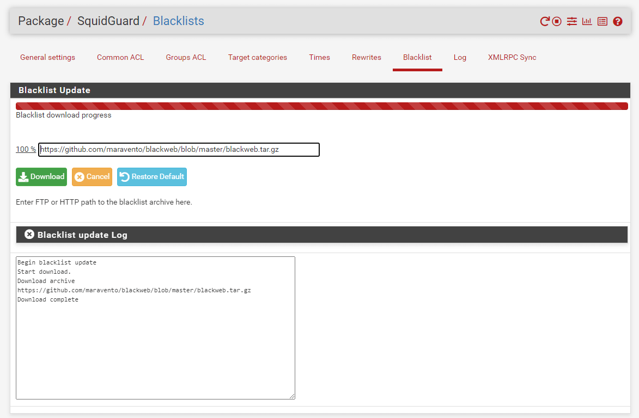Click the Restore Default button
This screenshot has width=639, height=418.
pyautogui.click(x=151, y=177)
